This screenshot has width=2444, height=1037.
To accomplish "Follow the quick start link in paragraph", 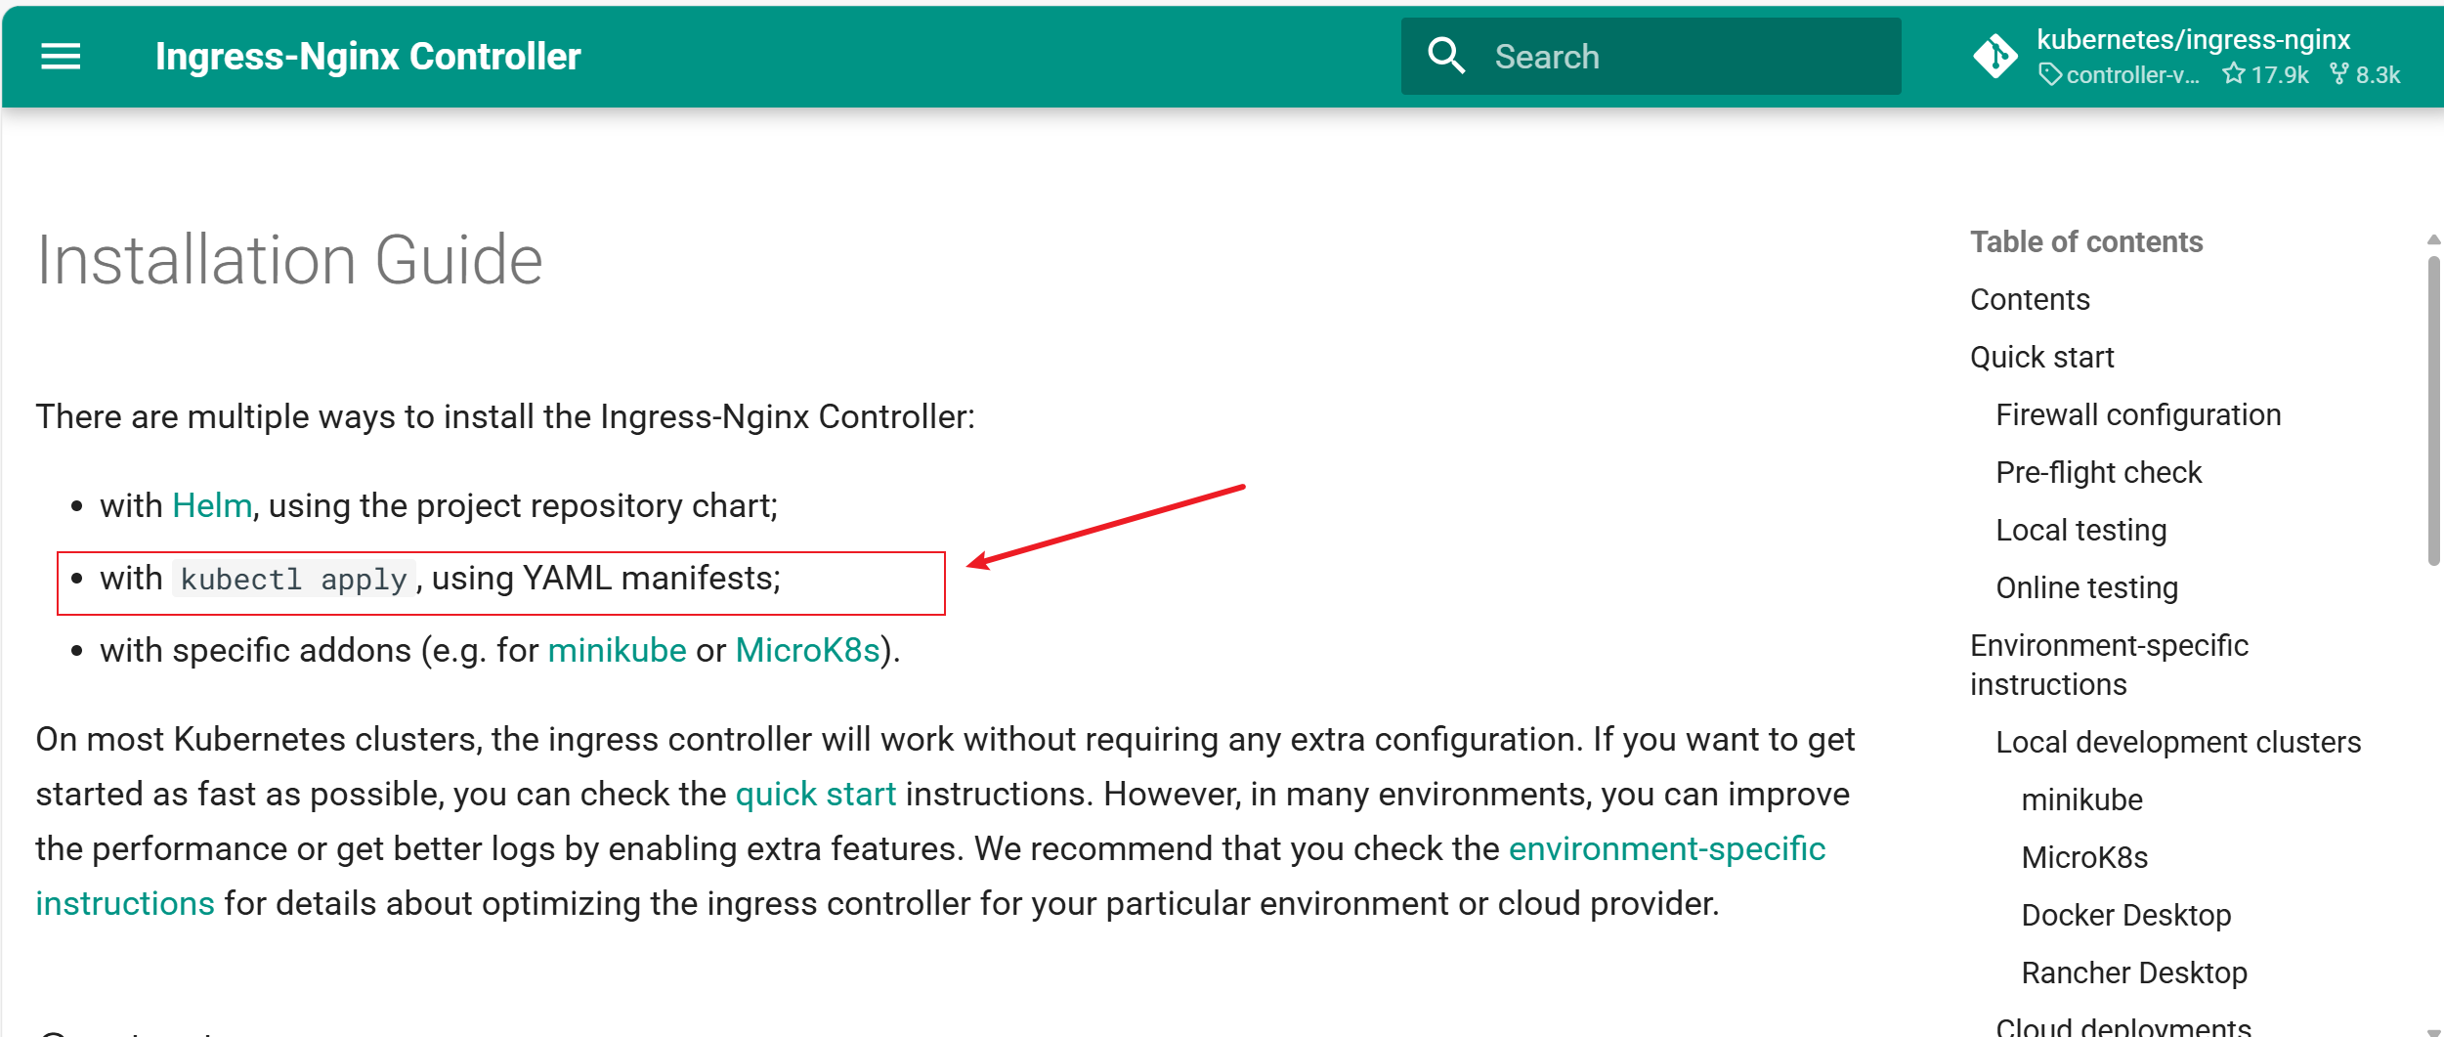I will click(816, 794).
